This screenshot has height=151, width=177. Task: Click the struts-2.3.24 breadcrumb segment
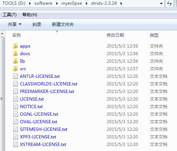click(x=104, y=3)
